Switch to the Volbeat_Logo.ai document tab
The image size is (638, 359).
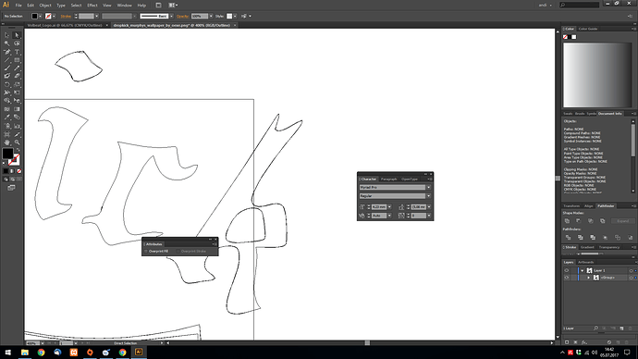coord(65,25)
